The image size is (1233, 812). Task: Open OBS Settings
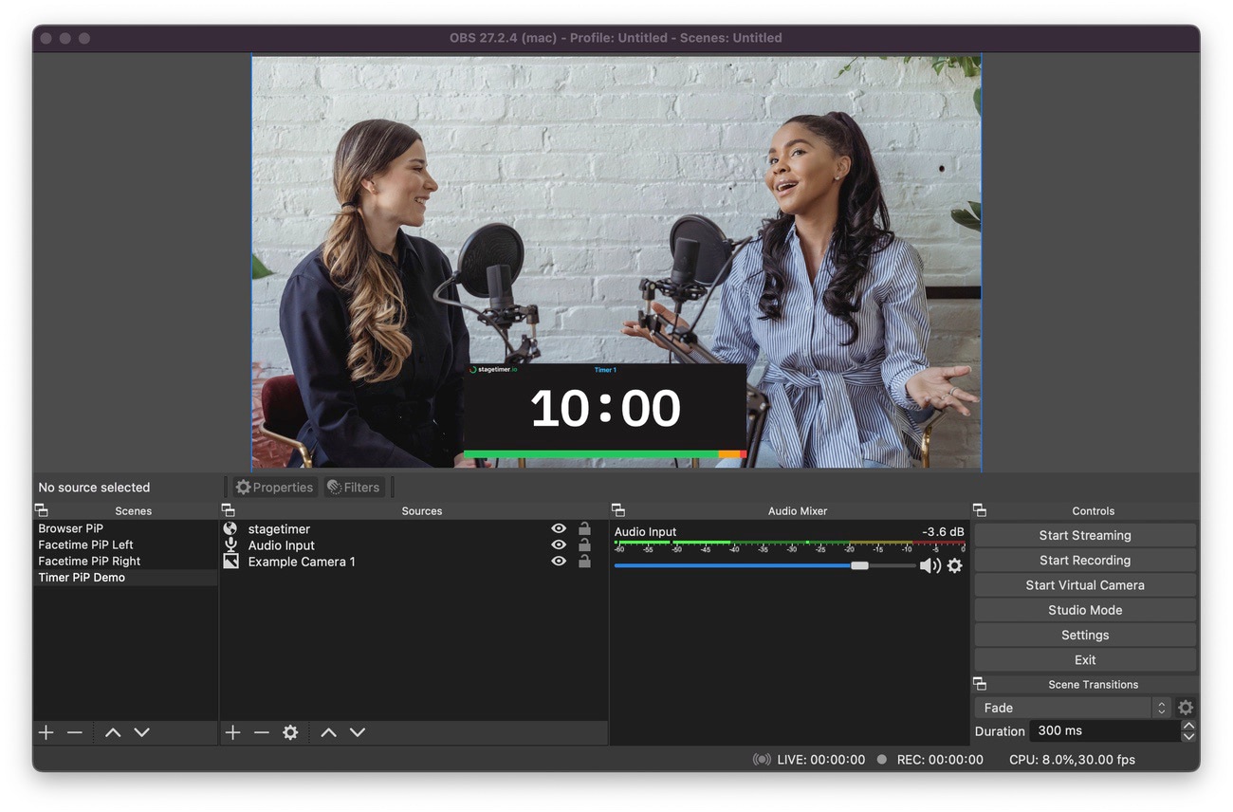tap(1083, 635)
